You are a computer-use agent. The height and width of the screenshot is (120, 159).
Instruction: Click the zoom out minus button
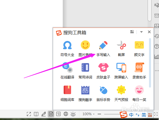point(99,114)
